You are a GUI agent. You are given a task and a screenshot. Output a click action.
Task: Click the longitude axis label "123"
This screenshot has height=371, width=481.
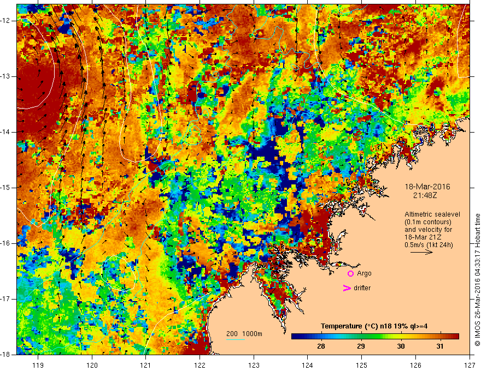pyautogui.click(x=254, y=365)
